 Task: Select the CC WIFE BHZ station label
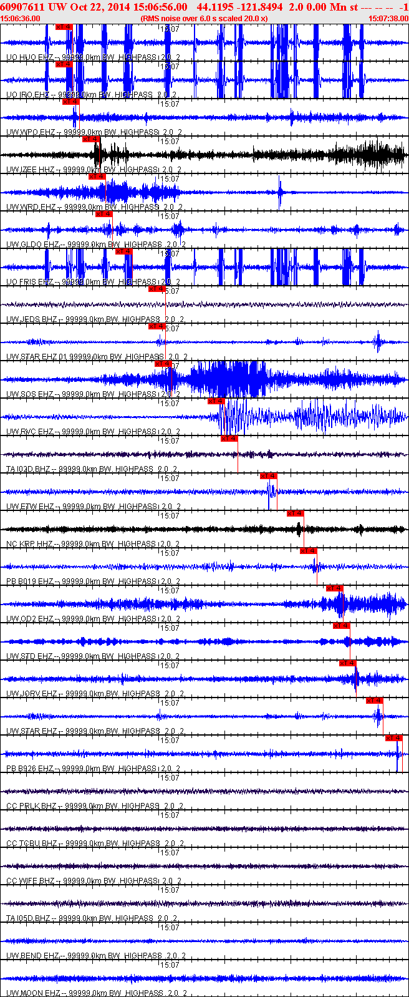94,881
